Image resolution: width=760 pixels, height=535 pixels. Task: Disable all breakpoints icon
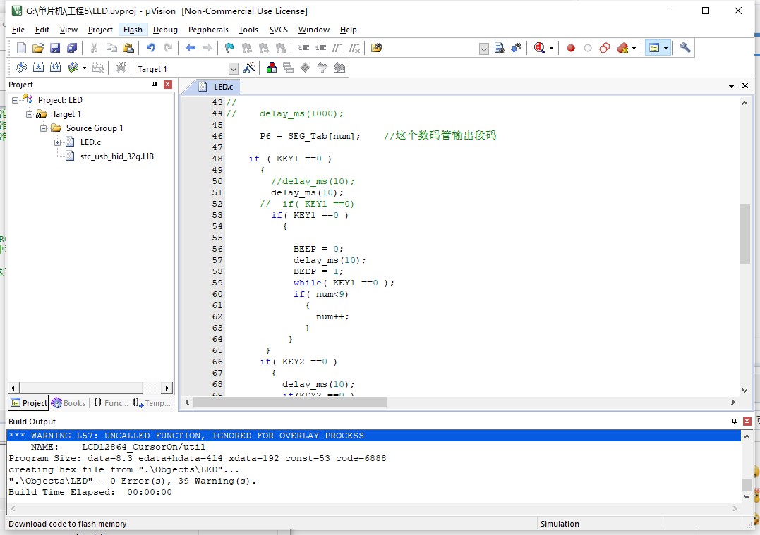coord(605,48)
